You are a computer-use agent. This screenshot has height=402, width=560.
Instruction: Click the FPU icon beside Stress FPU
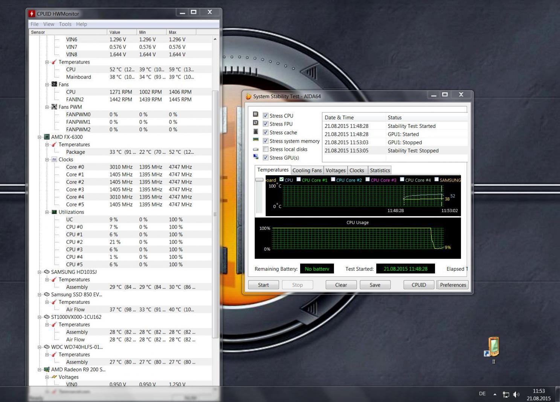click(x=256, y=123)
